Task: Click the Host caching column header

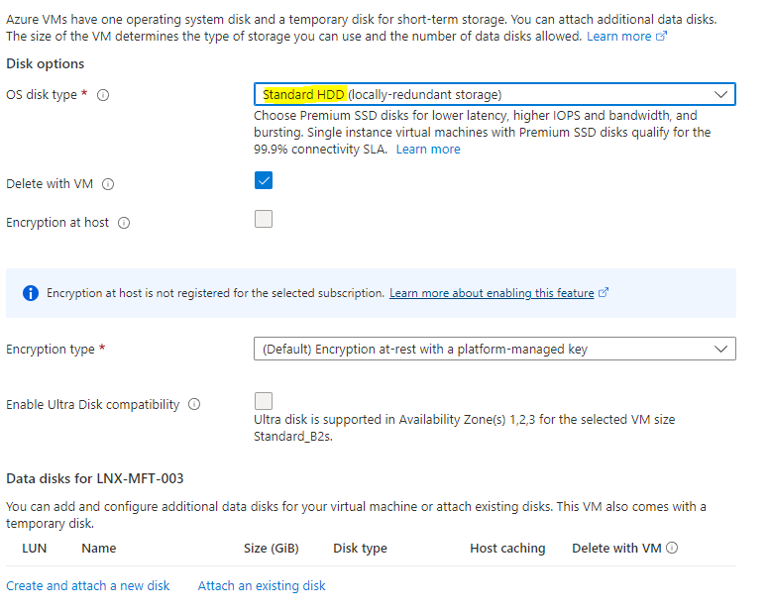Action: (x=507, y=549)
